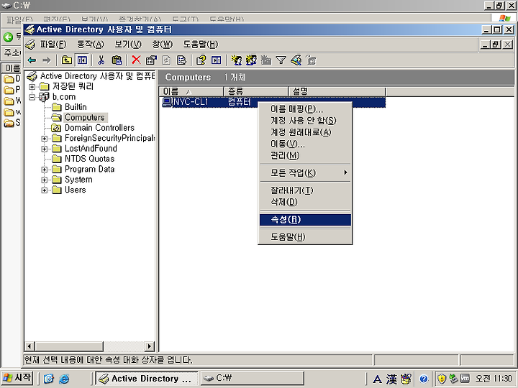Choose 이름 매핑(P)... in the context menu
This screenshot has height=388, width=518.
305,109
